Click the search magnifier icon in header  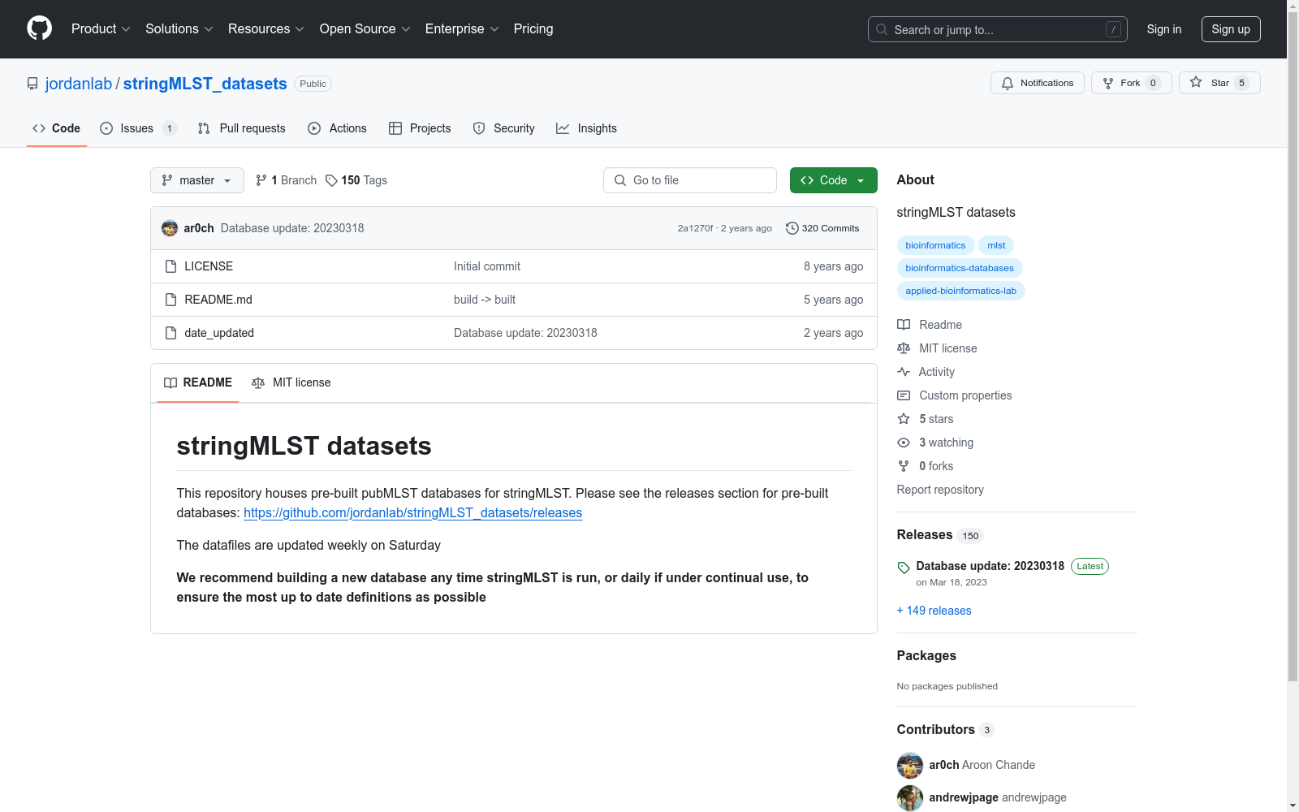coord(882,29)
